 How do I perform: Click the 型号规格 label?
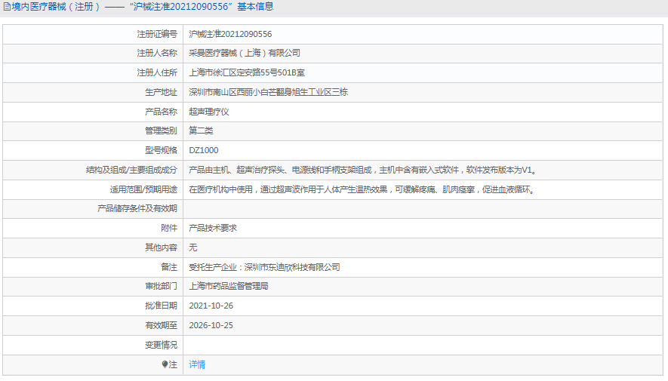pos(161,150)
